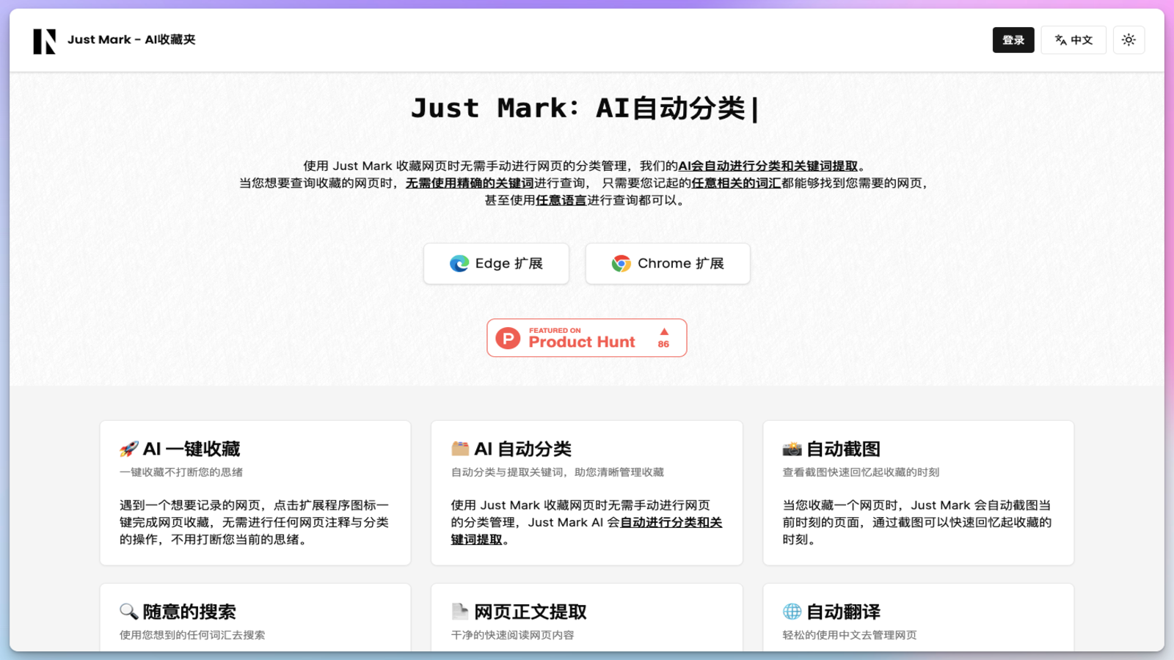This screenshot has width=1174, height=660.
Task: Click the document icon beside 网页正文提取
Action: pyautogui.click(x=460, y=612)
